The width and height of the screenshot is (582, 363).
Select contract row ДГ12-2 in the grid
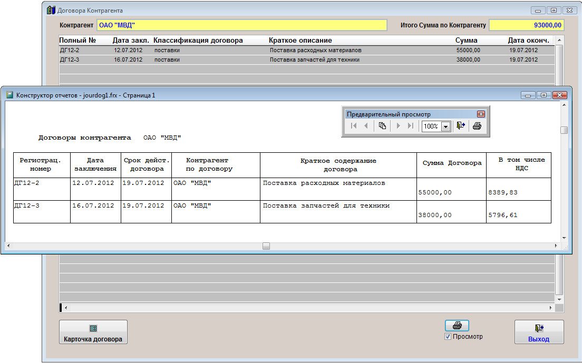[x=211, y=50]
